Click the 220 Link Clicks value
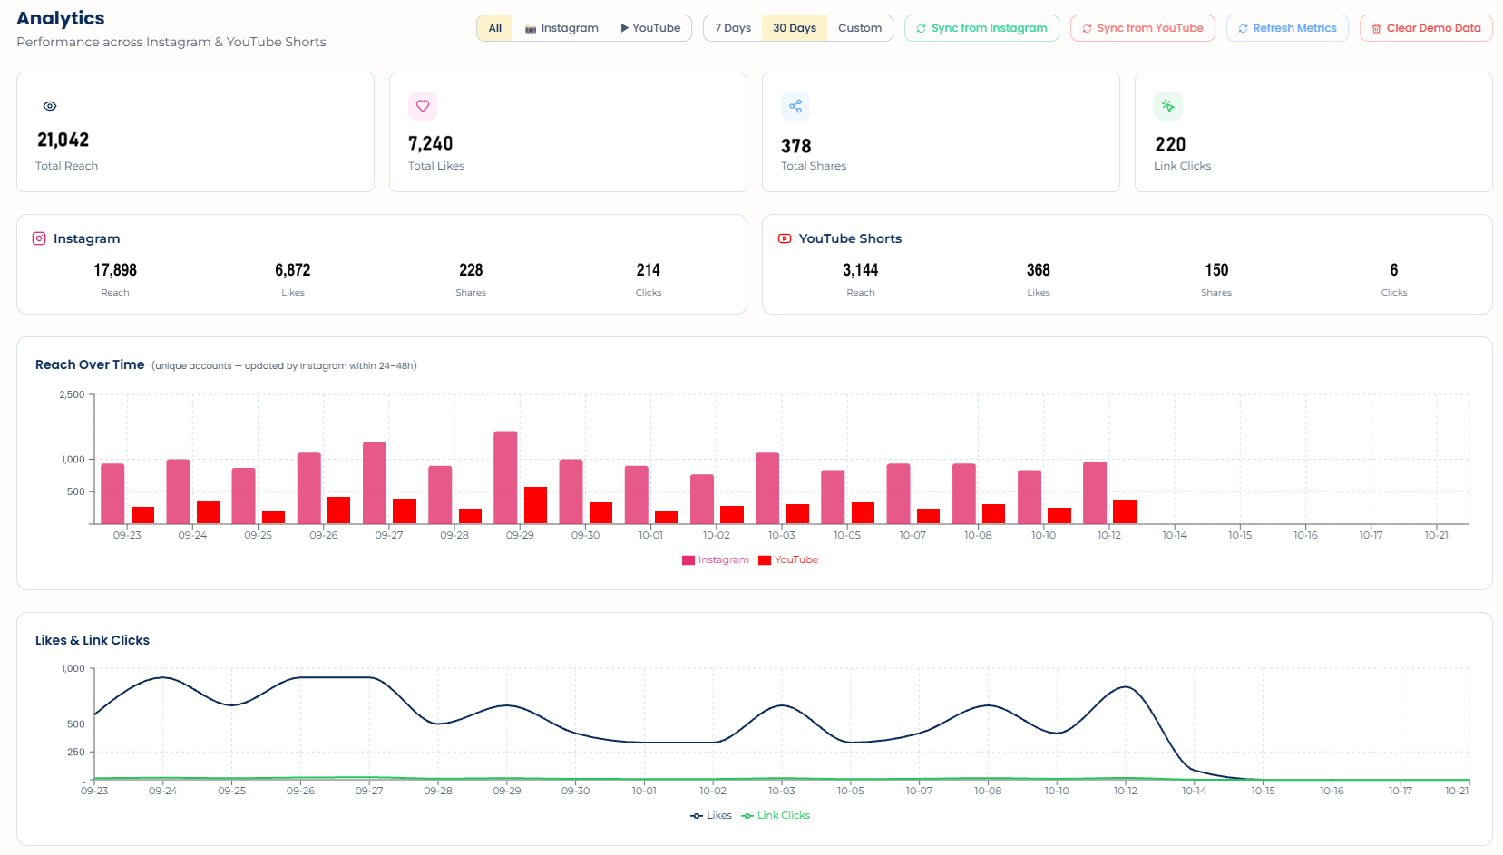Screen dimensions: 1503x855 point(1170,144)
